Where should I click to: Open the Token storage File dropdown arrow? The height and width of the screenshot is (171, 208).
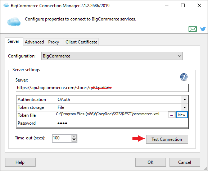185,107
